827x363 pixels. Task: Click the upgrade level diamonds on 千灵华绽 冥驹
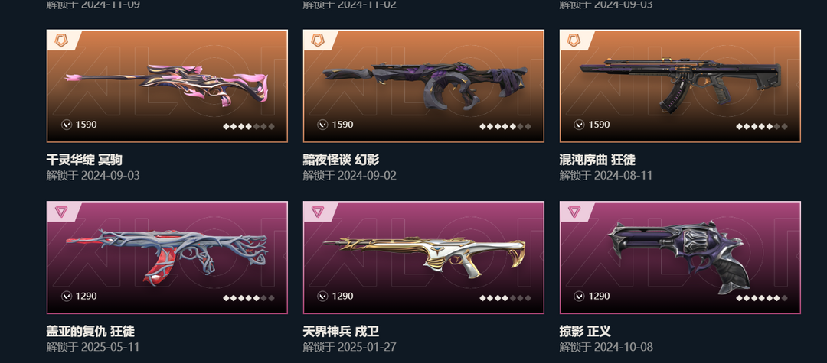tap(248, 126)
